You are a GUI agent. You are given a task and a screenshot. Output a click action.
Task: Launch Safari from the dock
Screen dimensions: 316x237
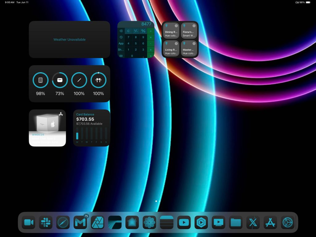[x=63, y=222]
